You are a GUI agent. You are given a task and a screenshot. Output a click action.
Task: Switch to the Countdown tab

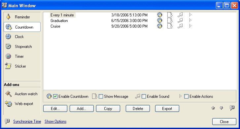click(22, 27)
